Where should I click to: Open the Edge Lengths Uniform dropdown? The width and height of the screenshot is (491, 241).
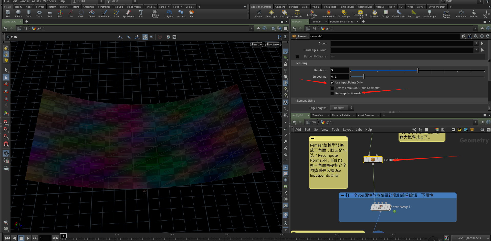[x=342, y=108]
